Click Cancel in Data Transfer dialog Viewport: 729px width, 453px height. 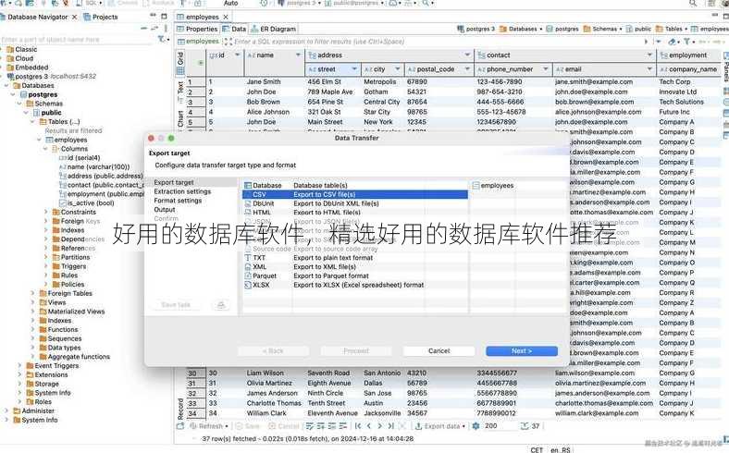tap(439, 350)
